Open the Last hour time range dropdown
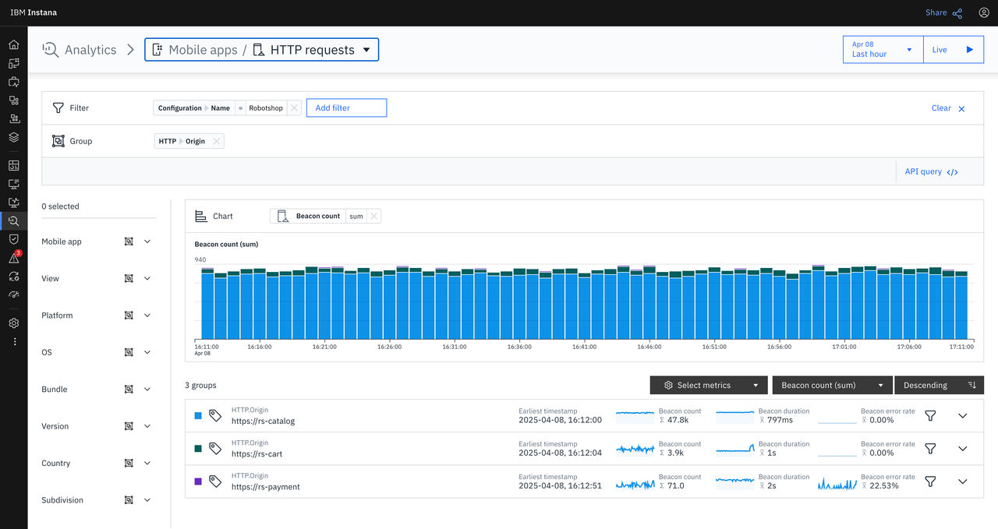998x529 pixels. [883, 50]
